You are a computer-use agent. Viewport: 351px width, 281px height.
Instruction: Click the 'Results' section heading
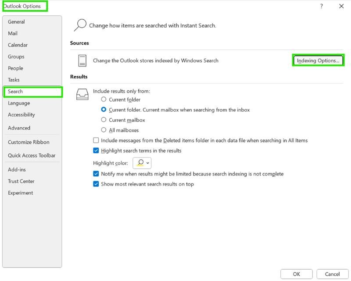(x=79, y=77)
